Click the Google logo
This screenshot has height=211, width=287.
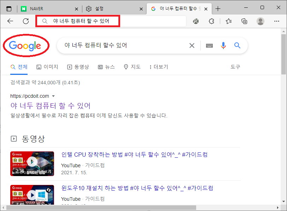click(25, 46)
